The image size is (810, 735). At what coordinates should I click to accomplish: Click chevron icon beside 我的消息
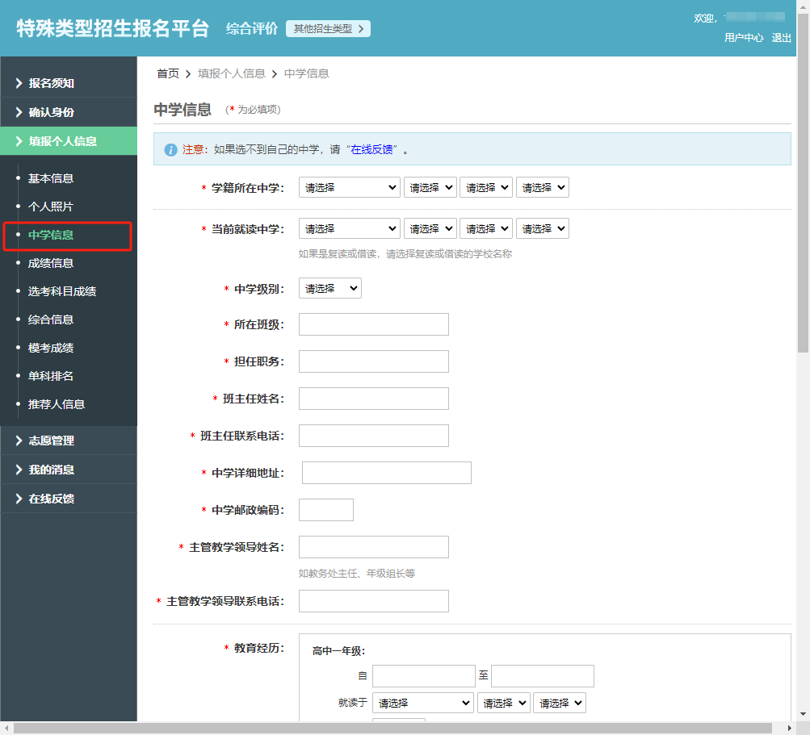pos(19,470)
